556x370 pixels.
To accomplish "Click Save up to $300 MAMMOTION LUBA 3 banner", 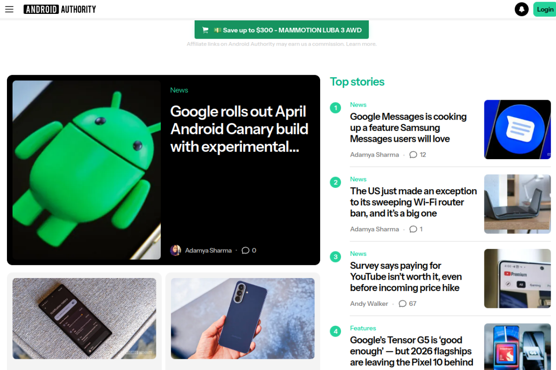I will (281, 30).
